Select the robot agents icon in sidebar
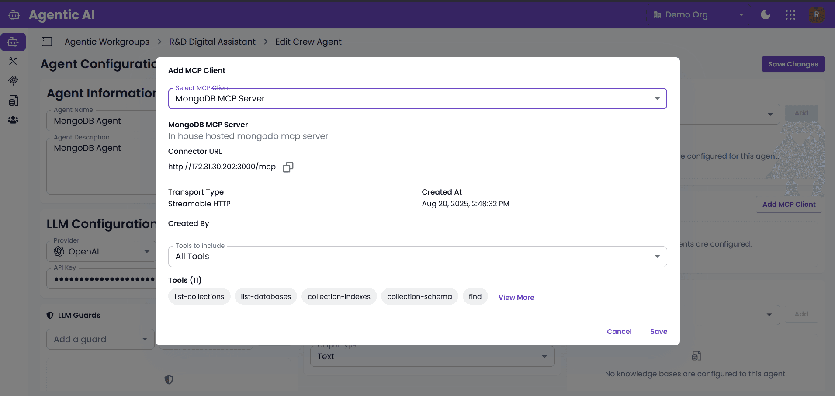The height and width of the screenshot is (396, 835). point(13,42)
